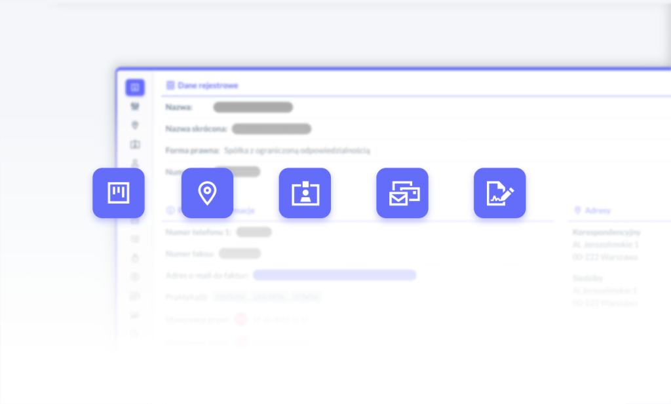This screenshot has height=404, width=671.
Task: Click the sidebar icon directly under the highlighted one
Action: [135, 107]
